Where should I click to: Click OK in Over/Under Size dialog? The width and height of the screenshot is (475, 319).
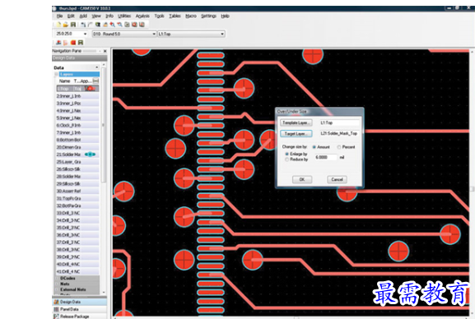click(302, 179)
